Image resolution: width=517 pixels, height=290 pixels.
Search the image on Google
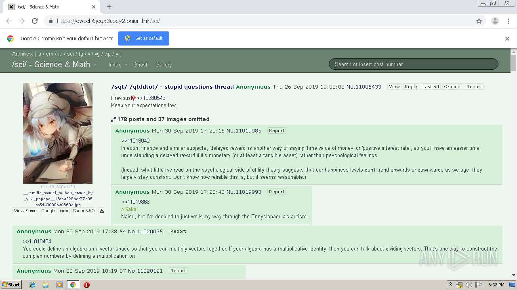48,211
